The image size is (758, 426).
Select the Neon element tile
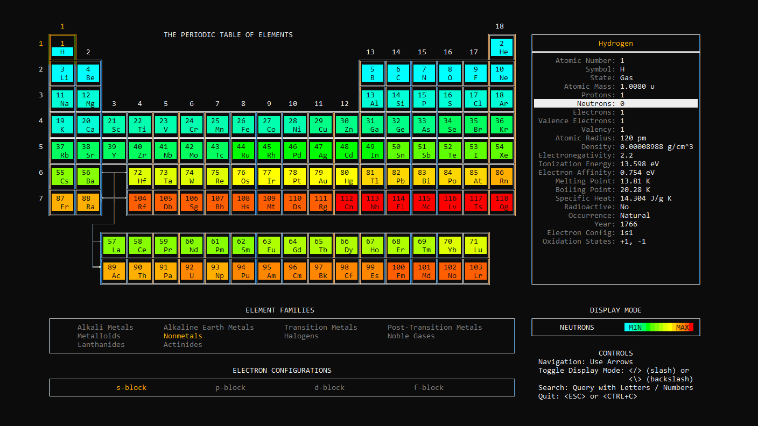tap(502, 73)
